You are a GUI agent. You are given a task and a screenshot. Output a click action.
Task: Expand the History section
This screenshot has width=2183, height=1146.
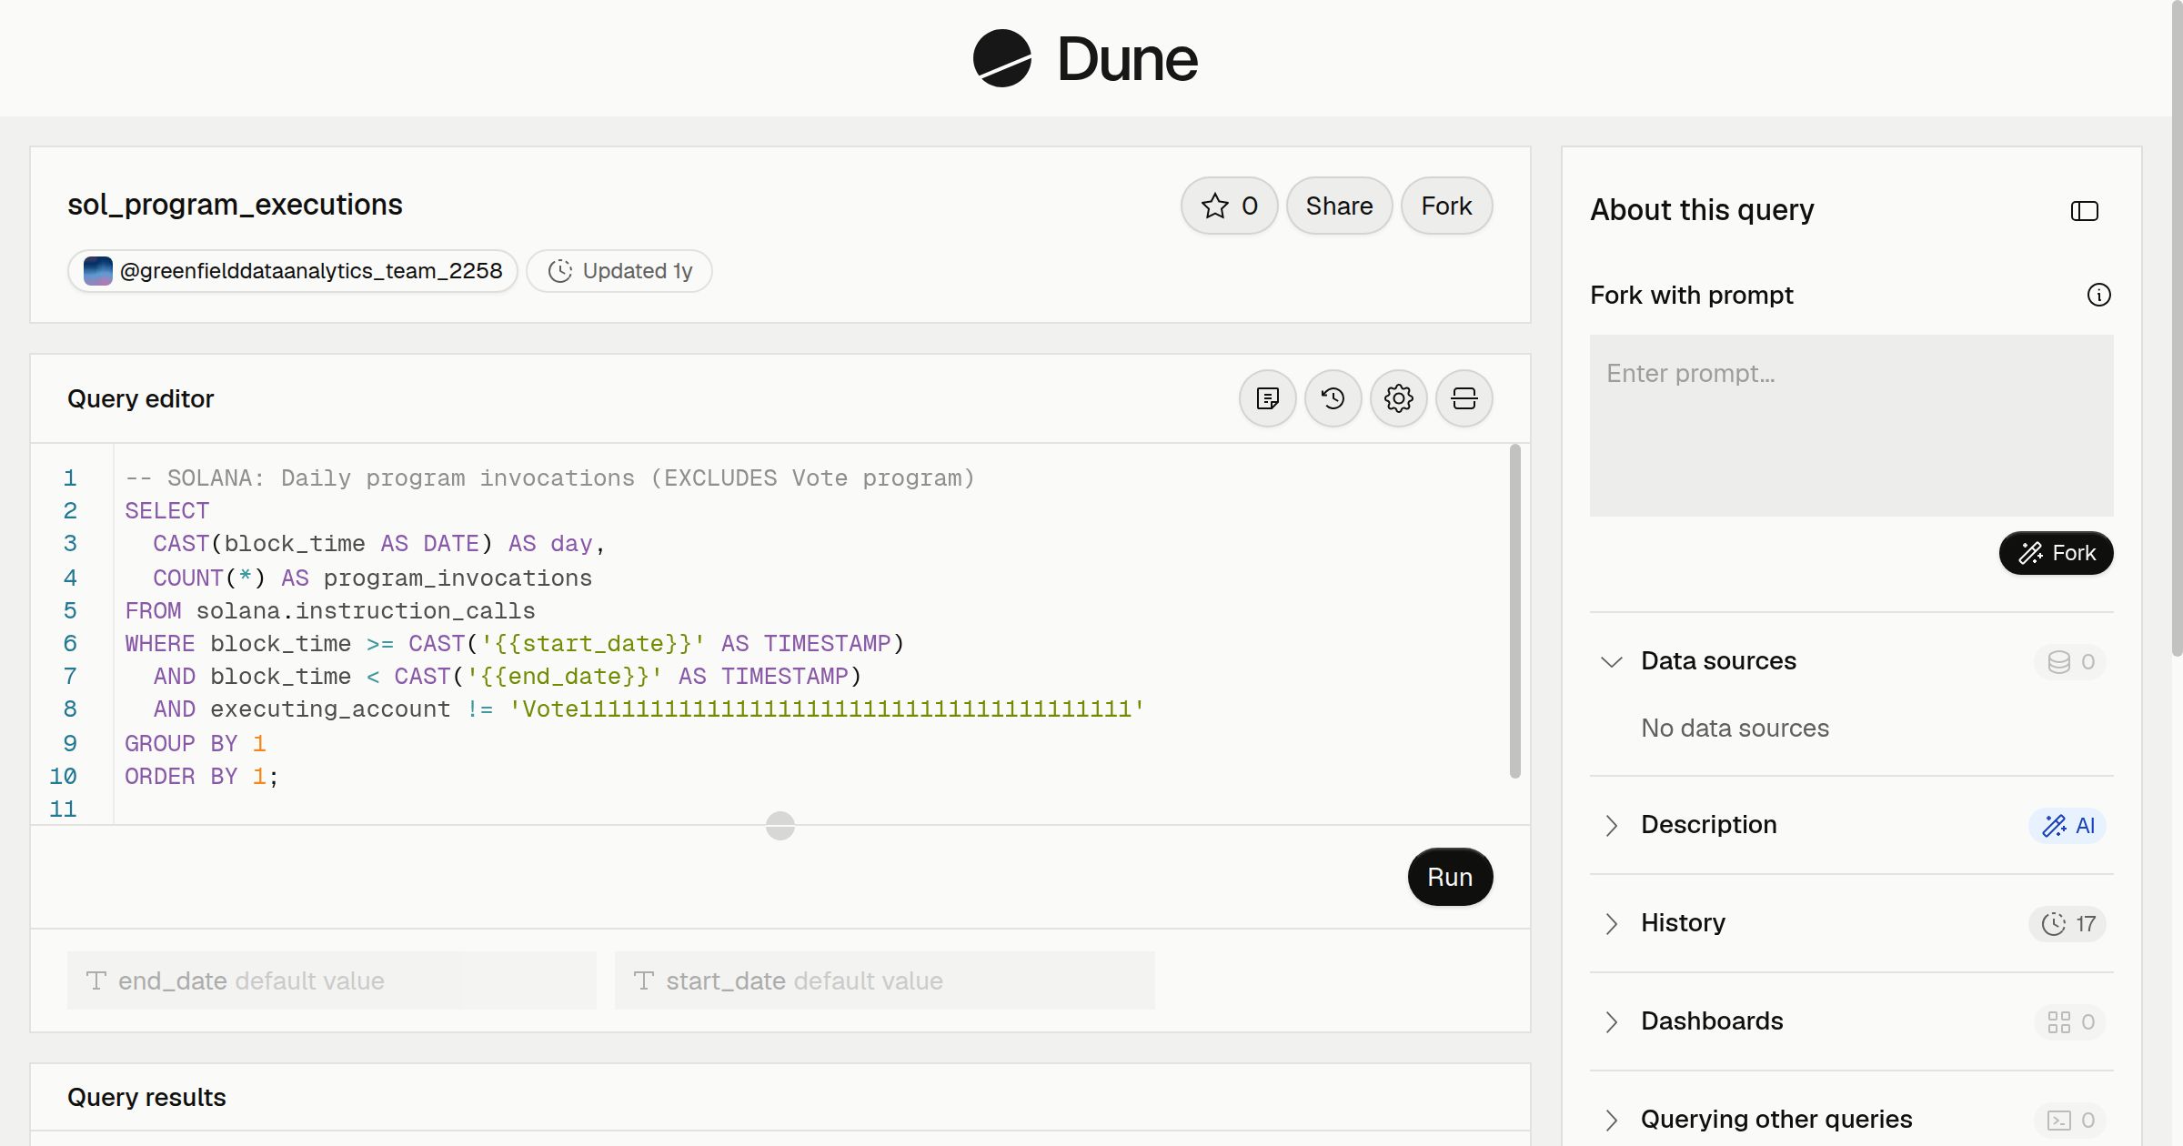[1611, 923]
